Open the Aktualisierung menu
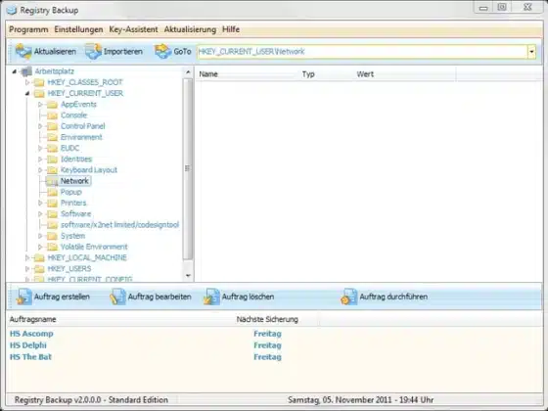548x411 pixels. click(190, 29)
